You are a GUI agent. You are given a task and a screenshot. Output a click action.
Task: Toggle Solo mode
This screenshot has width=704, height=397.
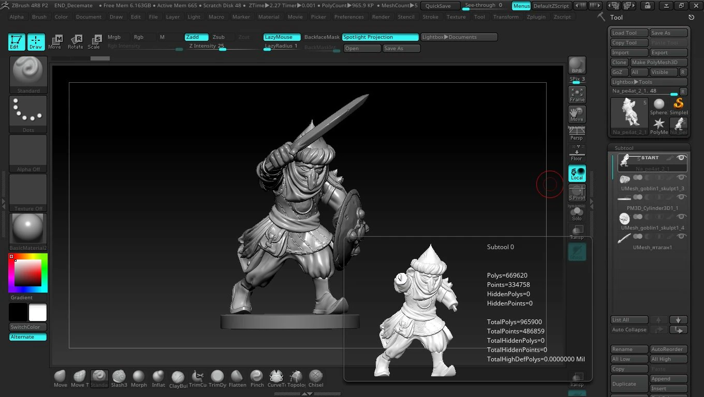click(x=577, y=212)
